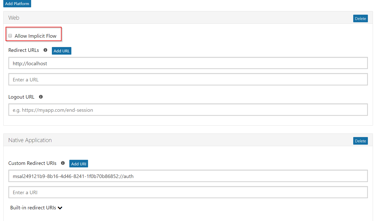Image resolution: width=377 pixels, height=221 pixels.
Task: Click the Allow Implicit Flow label text
Action: point(35,36)
